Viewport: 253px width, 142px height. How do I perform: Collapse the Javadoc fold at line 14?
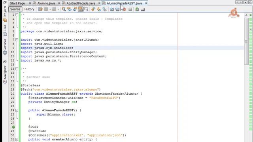tap(17, 69)
